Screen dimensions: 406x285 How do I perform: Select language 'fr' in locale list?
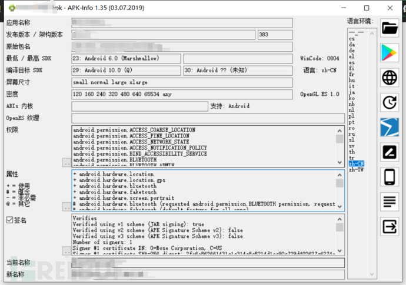pos(352,74)
